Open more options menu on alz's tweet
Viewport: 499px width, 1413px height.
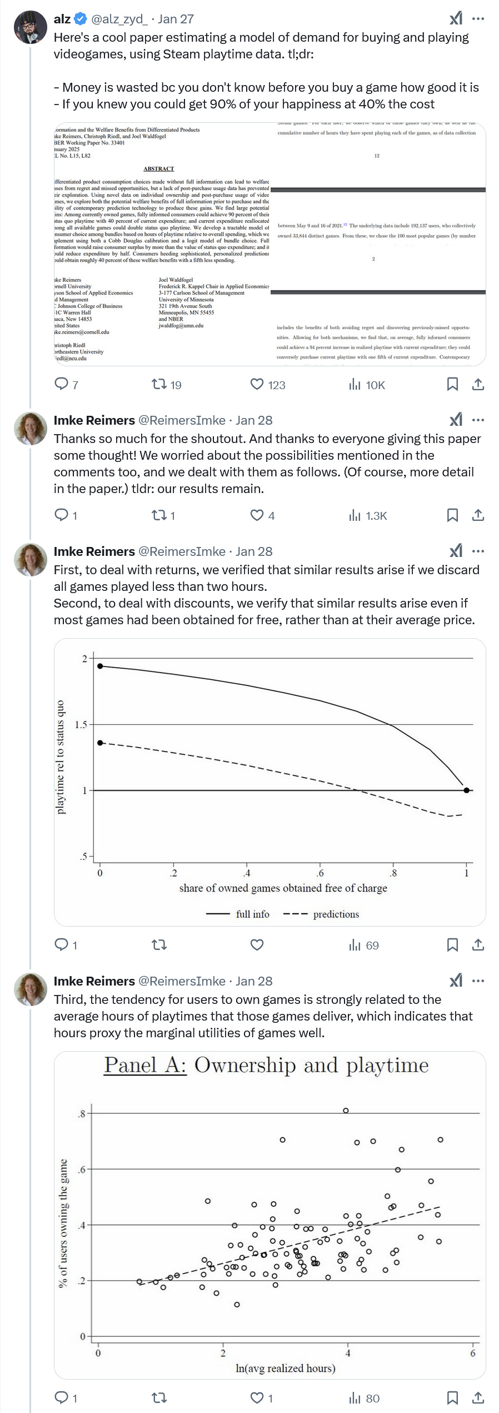pyautogui.click(x=478, y=19)
